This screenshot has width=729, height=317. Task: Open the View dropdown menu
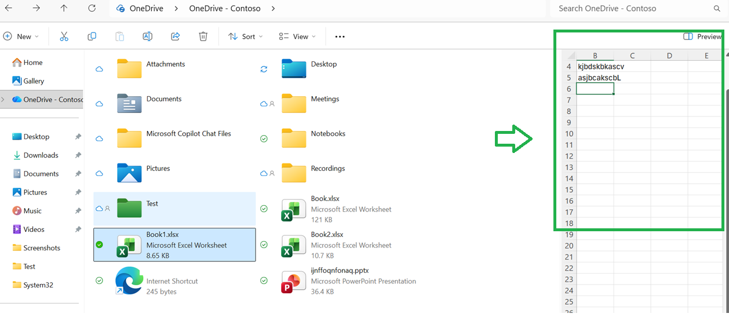(x=297, y=37)
